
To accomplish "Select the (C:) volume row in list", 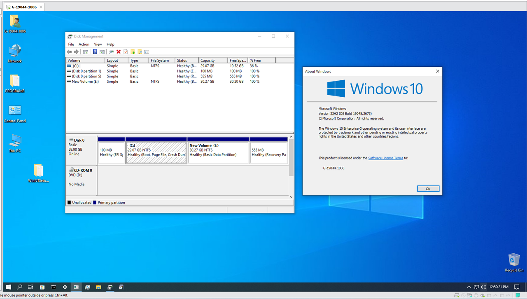I will point(180,66).
